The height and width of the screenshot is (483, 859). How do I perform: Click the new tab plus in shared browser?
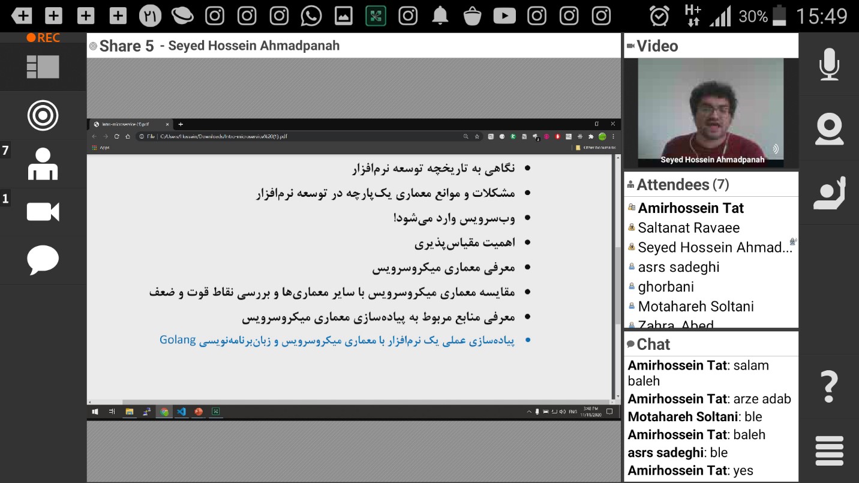tap(181, 124)
